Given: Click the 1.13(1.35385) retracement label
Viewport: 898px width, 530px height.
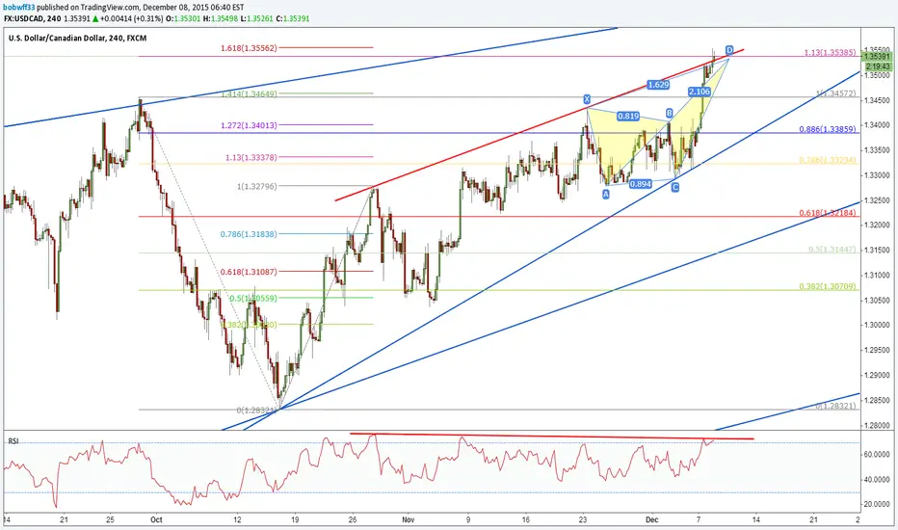Looking at the screenshot, I should click(x=830, y=53).
